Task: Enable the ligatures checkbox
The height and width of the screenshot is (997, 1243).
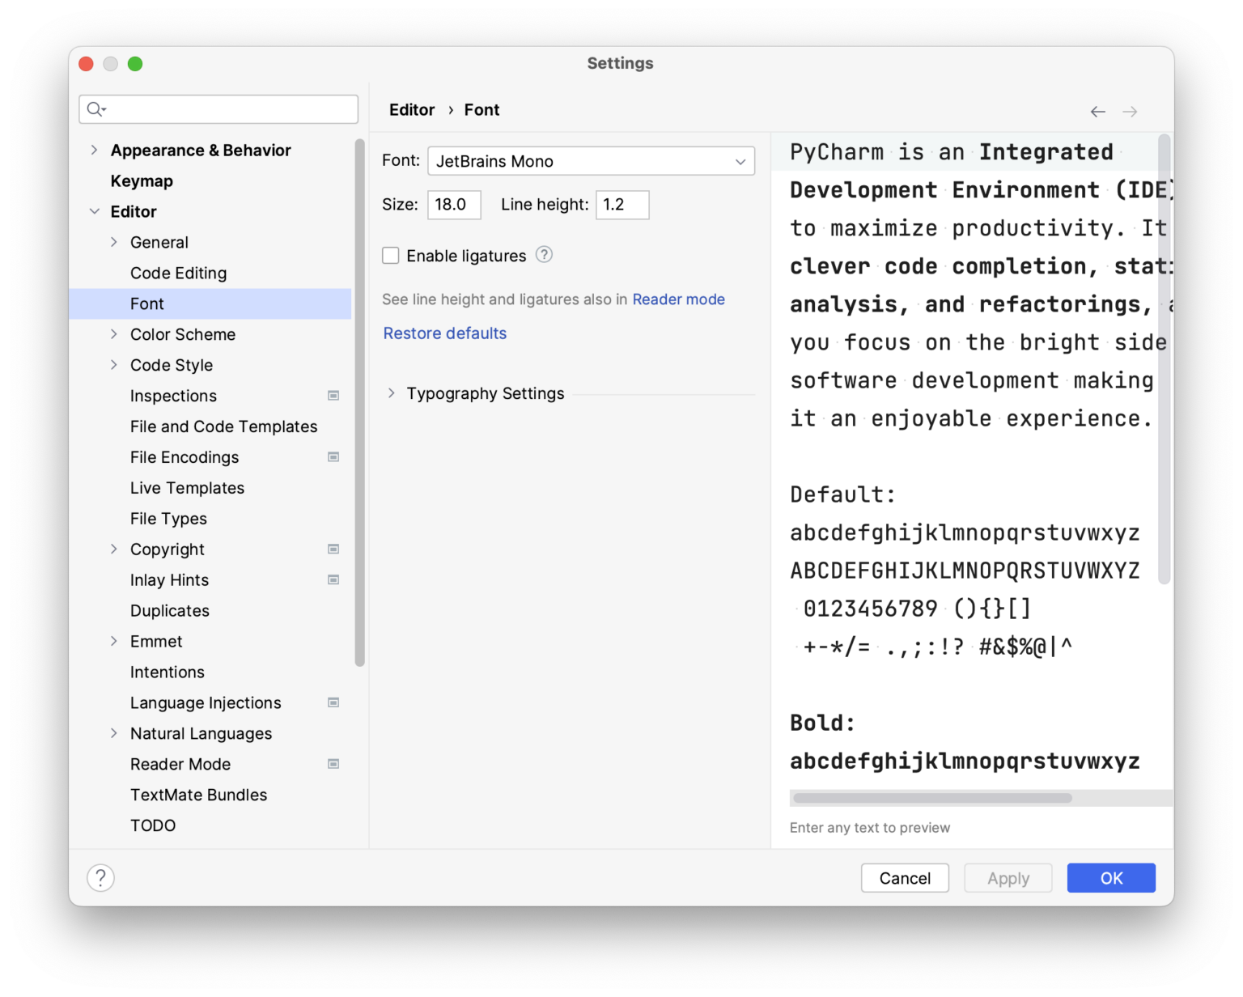Action: [391, 255]
